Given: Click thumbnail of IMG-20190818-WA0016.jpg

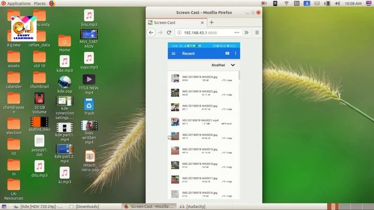Looking at the screenshot, I should [175, 194].
